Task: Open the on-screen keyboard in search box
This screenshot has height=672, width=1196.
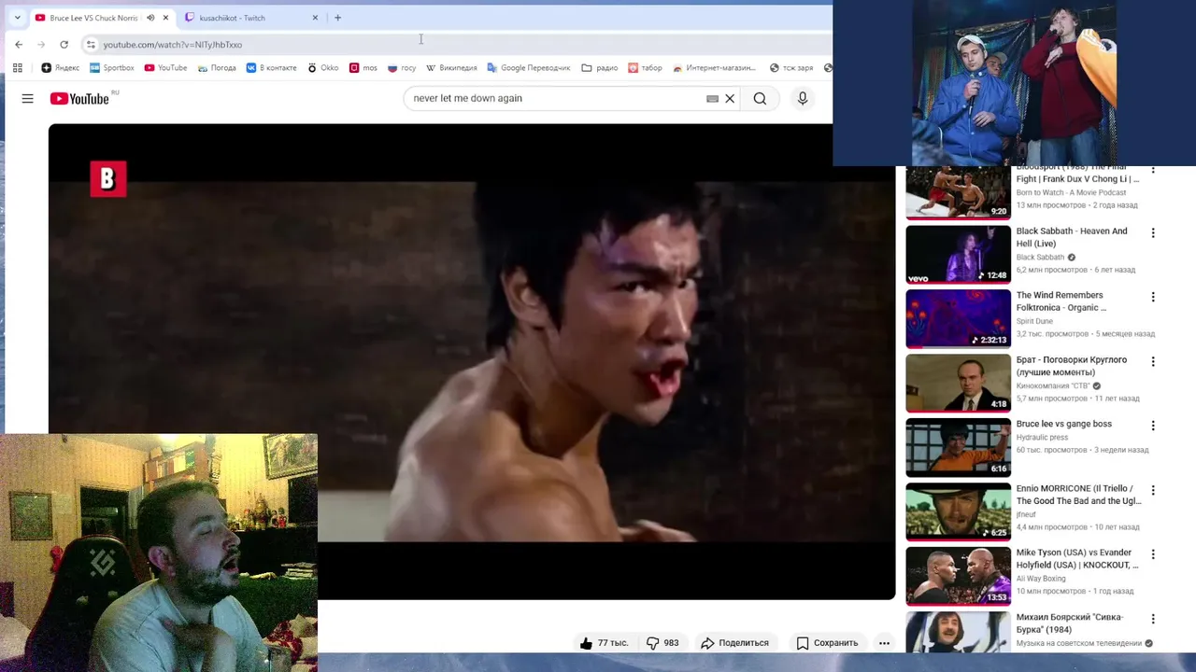Action: pyautogui.click(x=712, y=98)
